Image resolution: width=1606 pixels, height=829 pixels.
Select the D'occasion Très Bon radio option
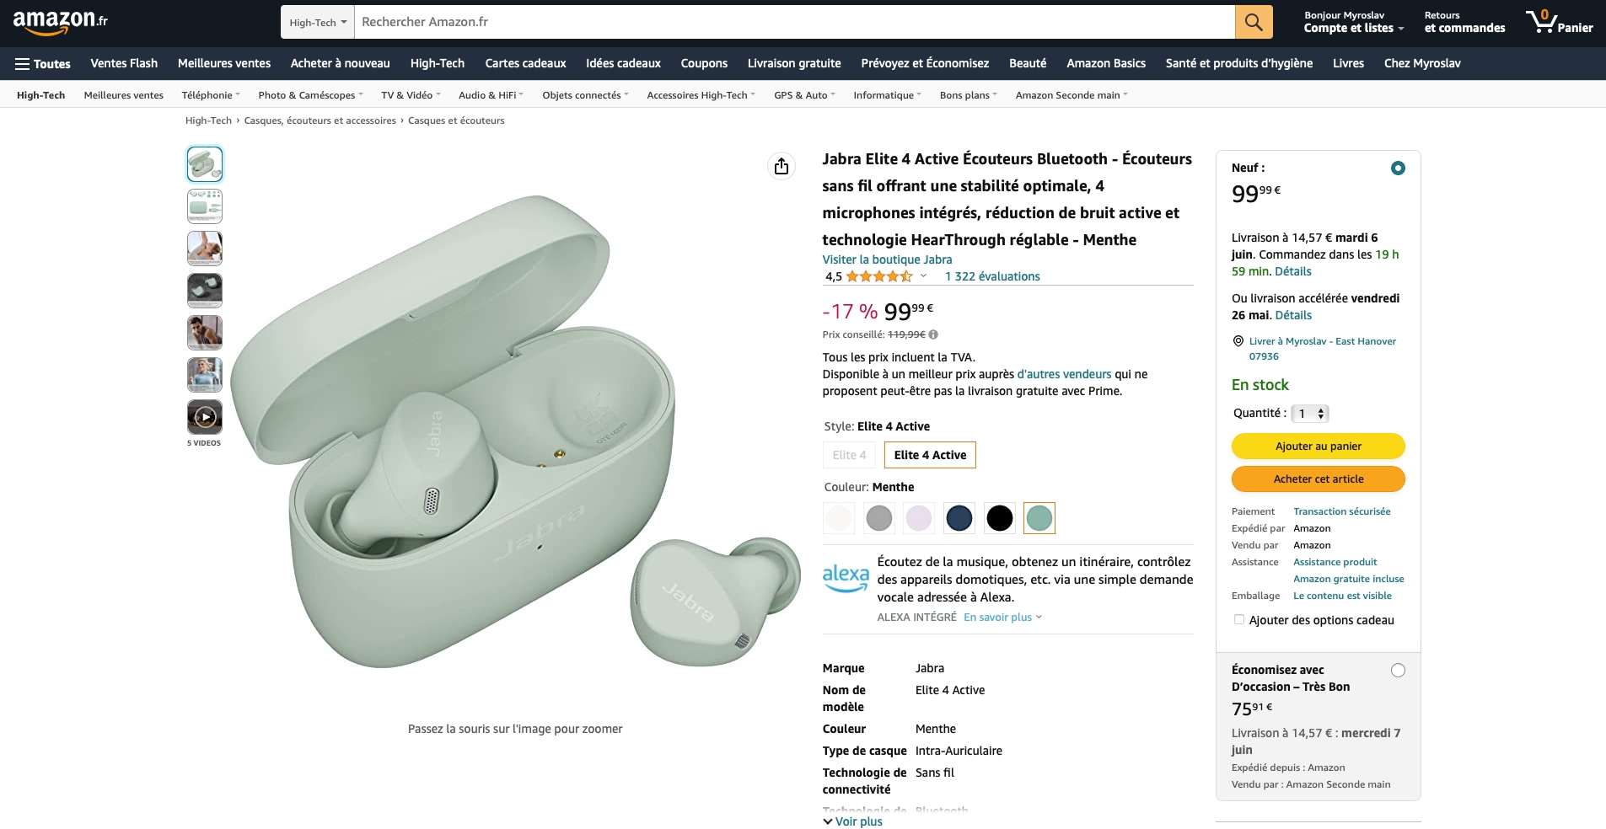(1398, 671)
